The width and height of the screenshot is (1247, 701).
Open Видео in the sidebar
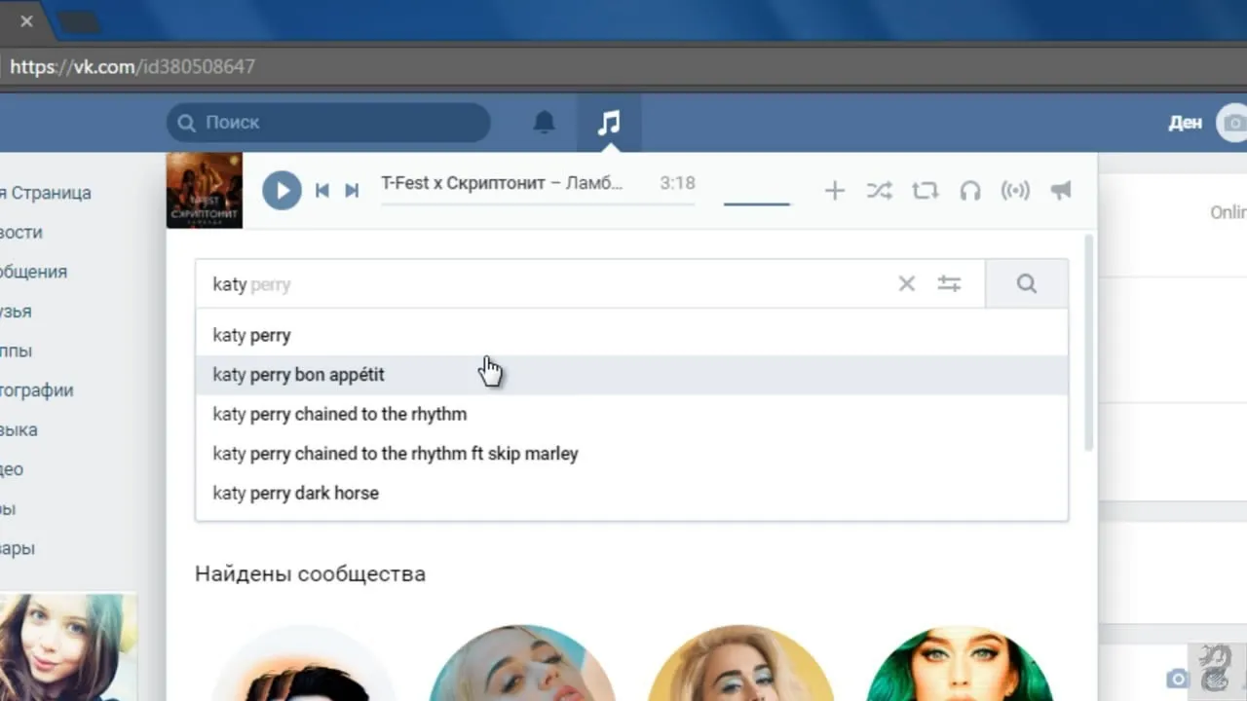click(12, 469)
